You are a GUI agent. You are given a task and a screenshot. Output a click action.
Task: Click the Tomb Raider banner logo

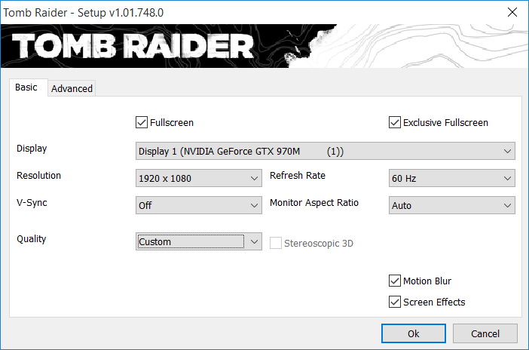point(133,46)
